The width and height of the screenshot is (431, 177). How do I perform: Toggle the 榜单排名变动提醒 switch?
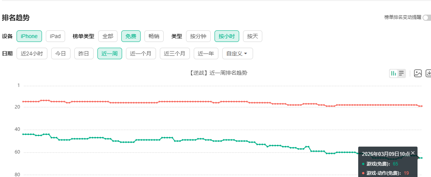(426, 18)
